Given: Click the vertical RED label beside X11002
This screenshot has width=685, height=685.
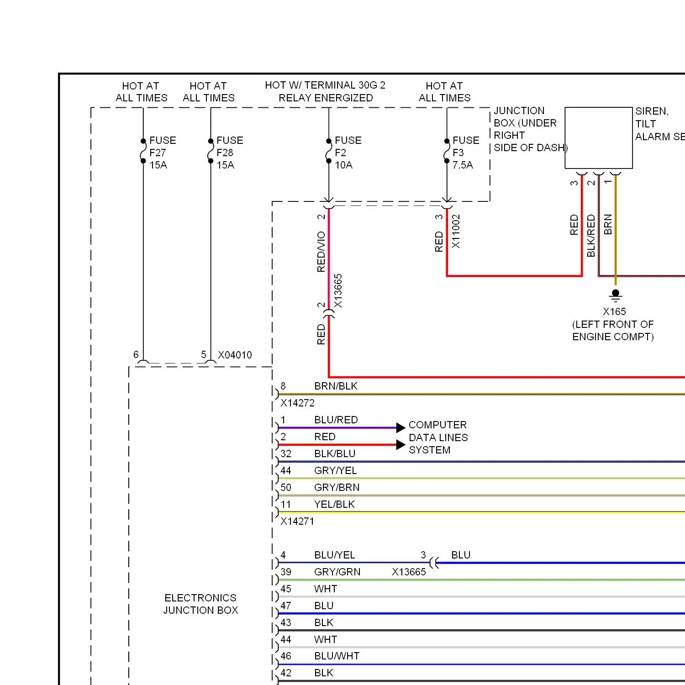Looking at the screenshot, I should (439, 242).
